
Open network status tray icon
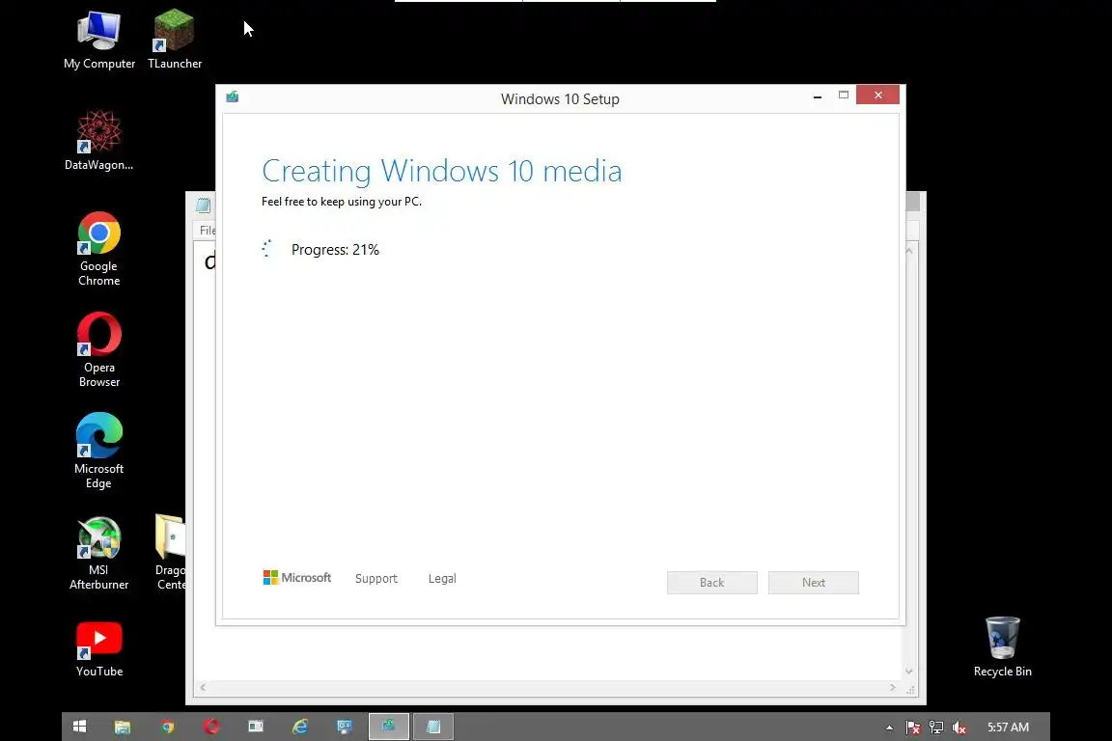coord(936,727)
